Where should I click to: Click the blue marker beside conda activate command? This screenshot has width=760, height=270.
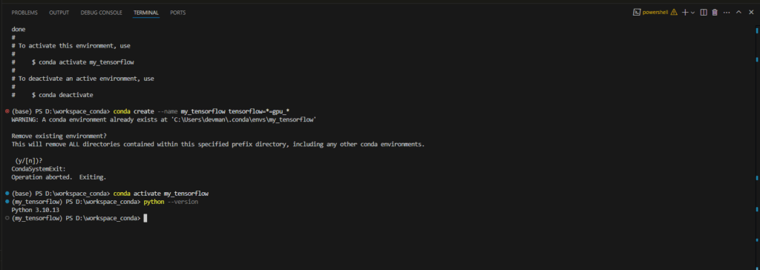coord(7,193)
